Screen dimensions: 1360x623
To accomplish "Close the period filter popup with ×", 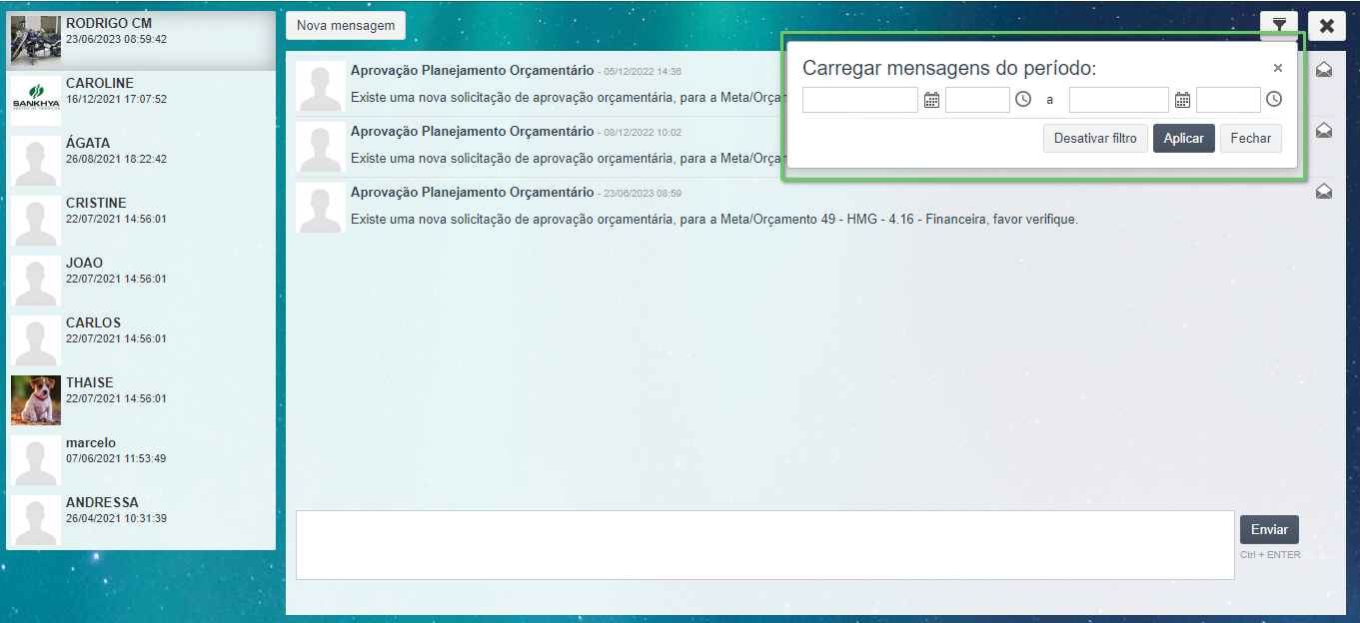I will pos(1277,68).
